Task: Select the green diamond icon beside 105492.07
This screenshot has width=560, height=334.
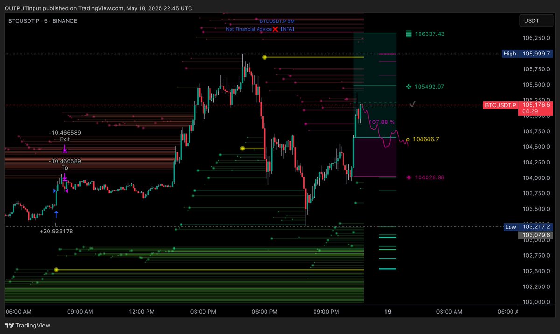Action: 409,87
